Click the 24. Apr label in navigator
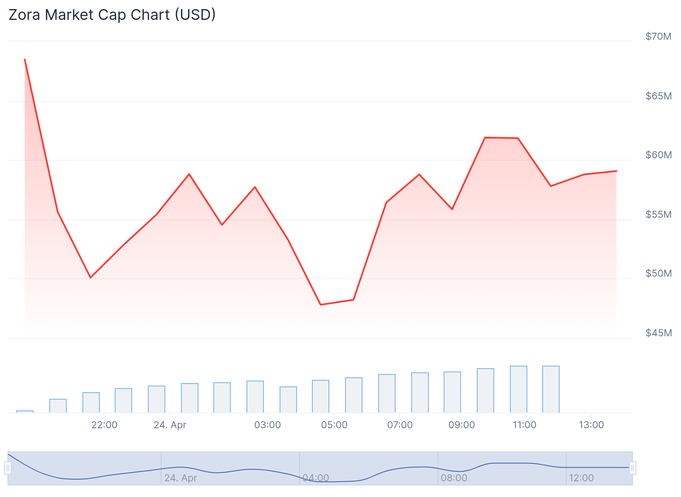The image size is (681, 497). (x=181, y=478)
